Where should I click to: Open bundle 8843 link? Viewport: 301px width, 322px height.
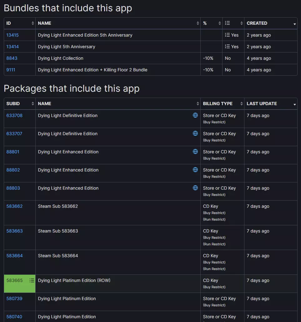point(12,58)
